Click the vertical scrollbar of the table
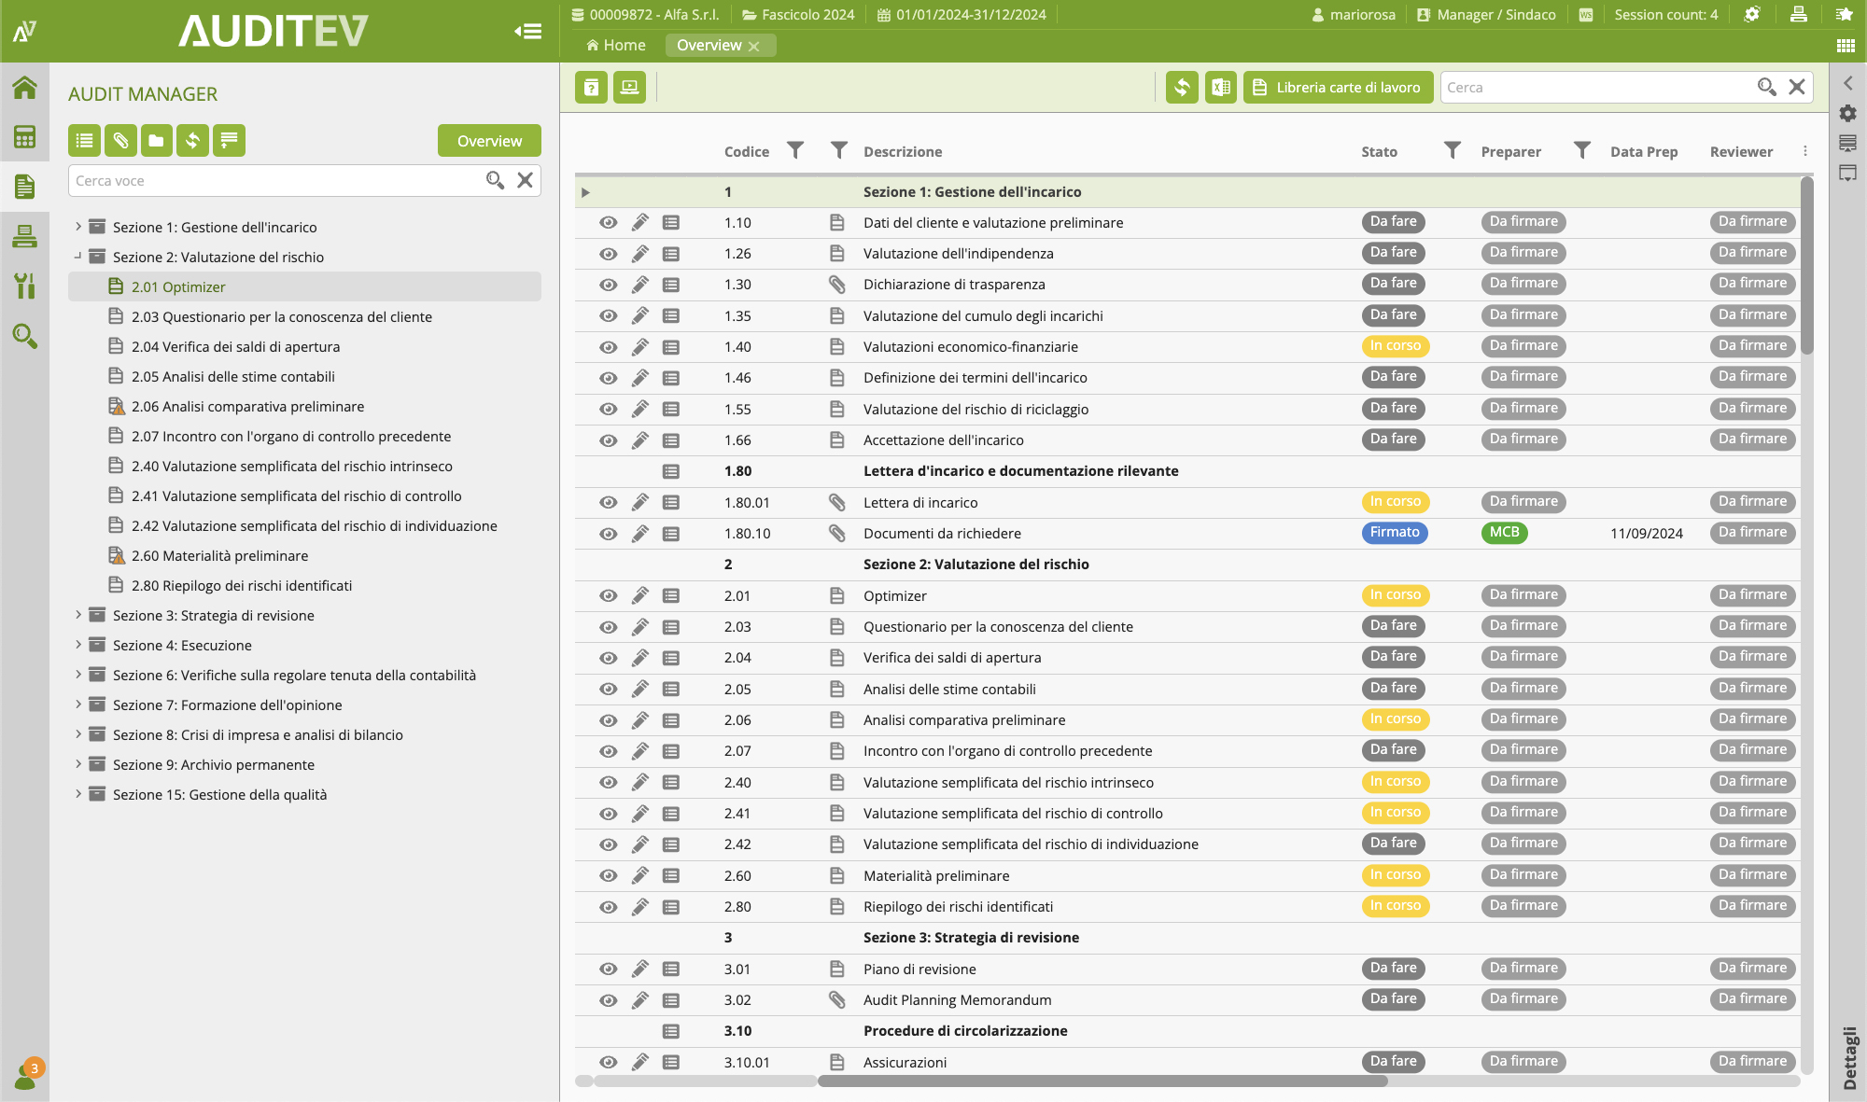 (x=1806, y=265)
